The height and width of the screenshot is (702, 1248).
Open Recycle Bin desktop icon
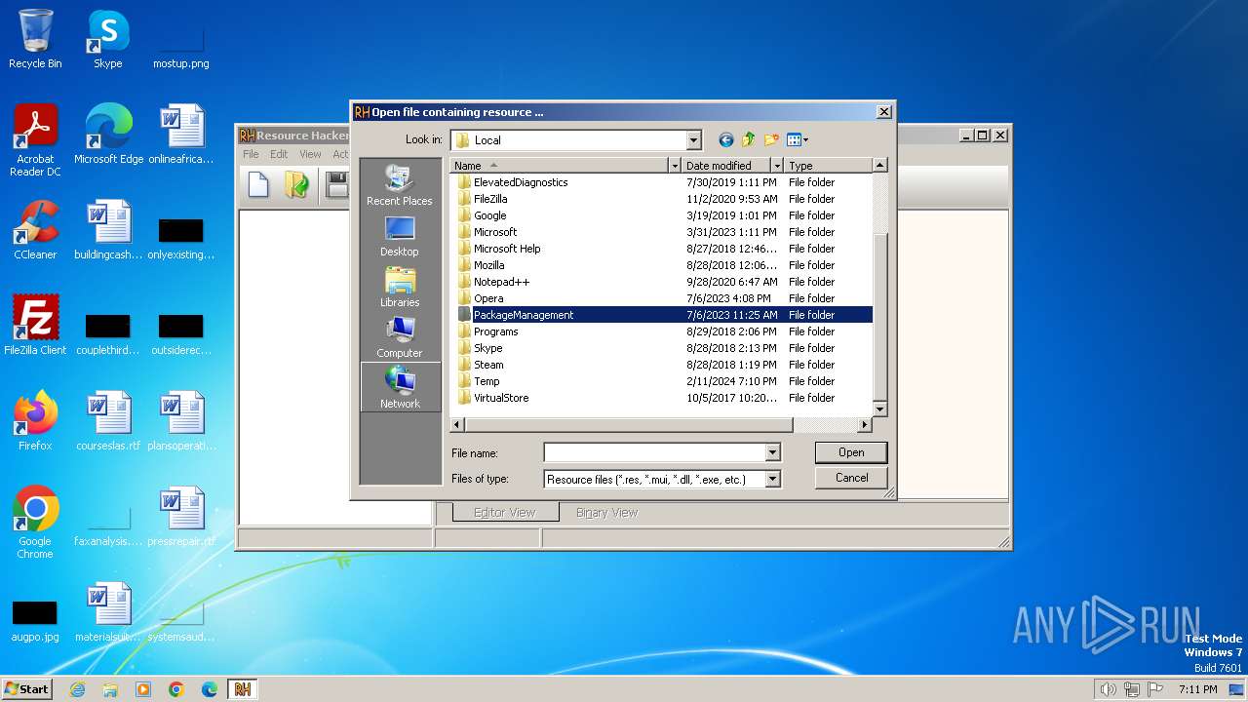pos(35,39)
